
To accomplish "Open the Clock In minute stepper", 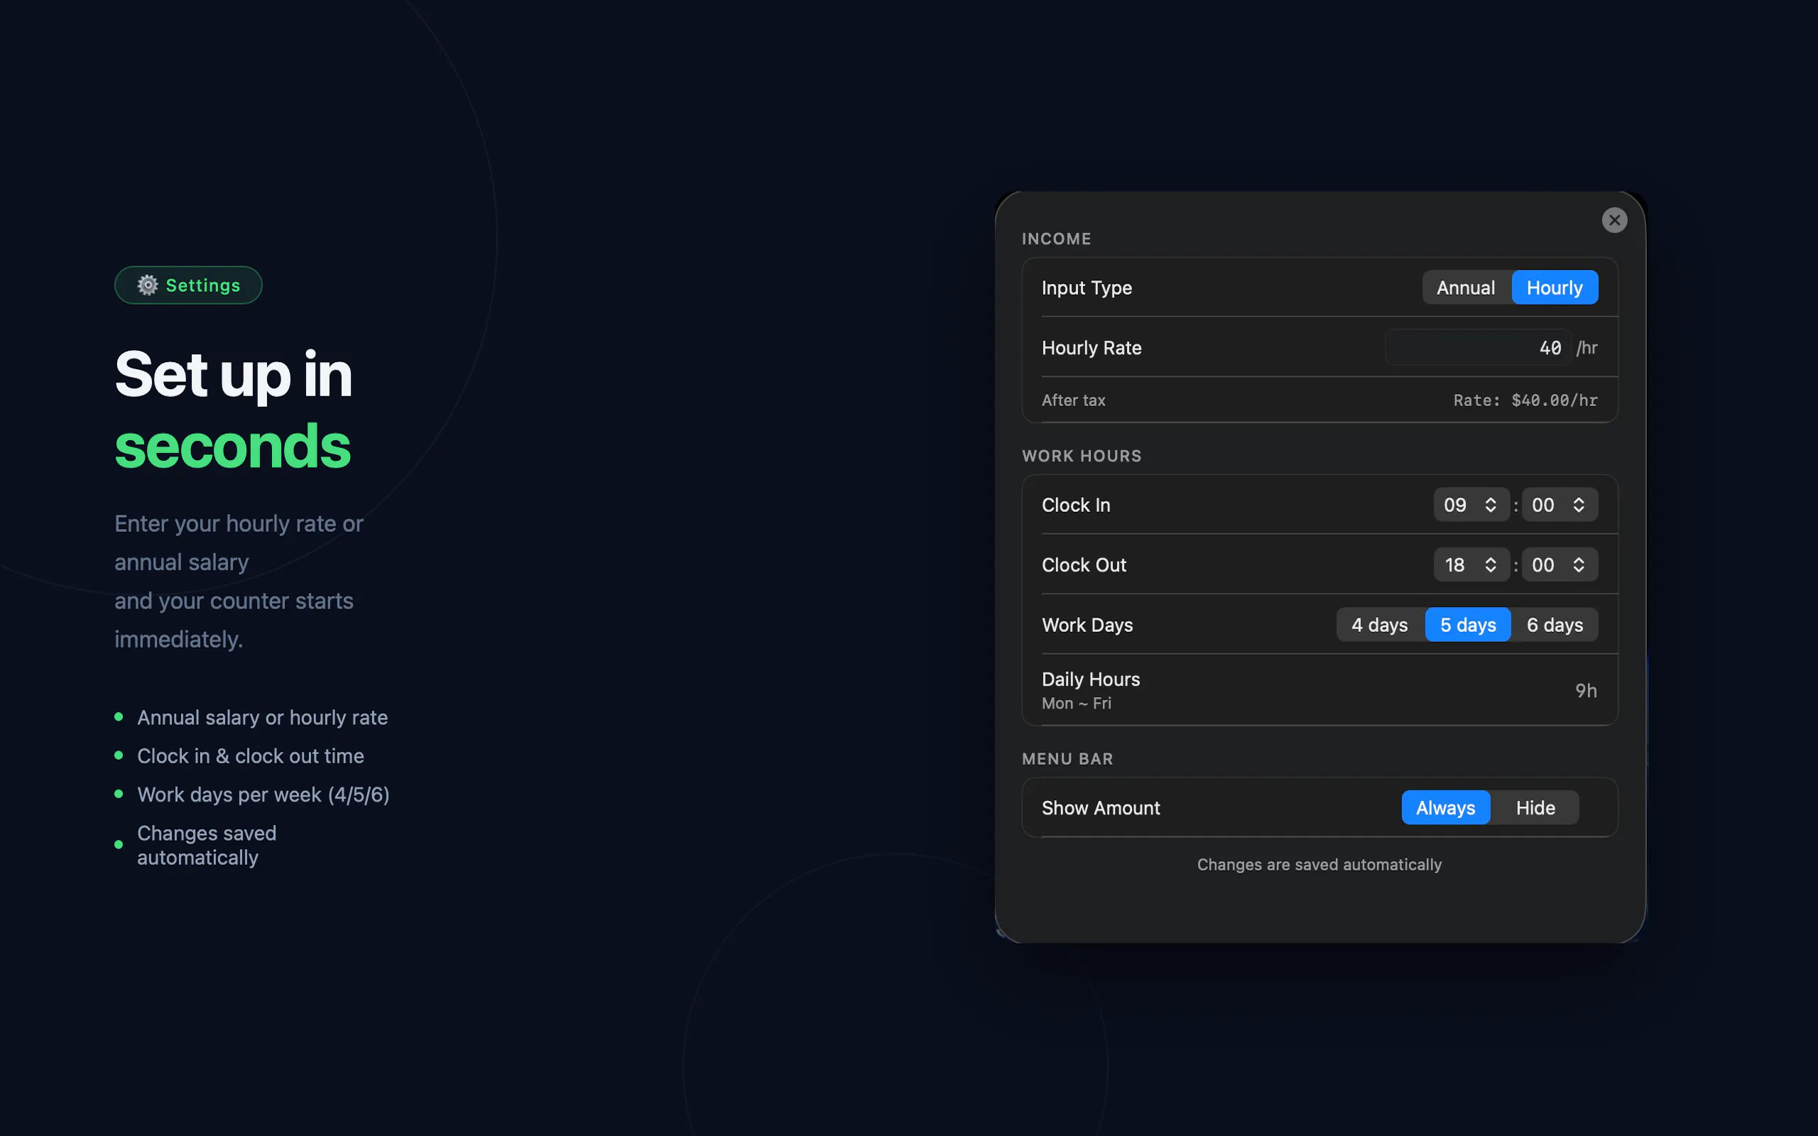I will click(1560, 505).
